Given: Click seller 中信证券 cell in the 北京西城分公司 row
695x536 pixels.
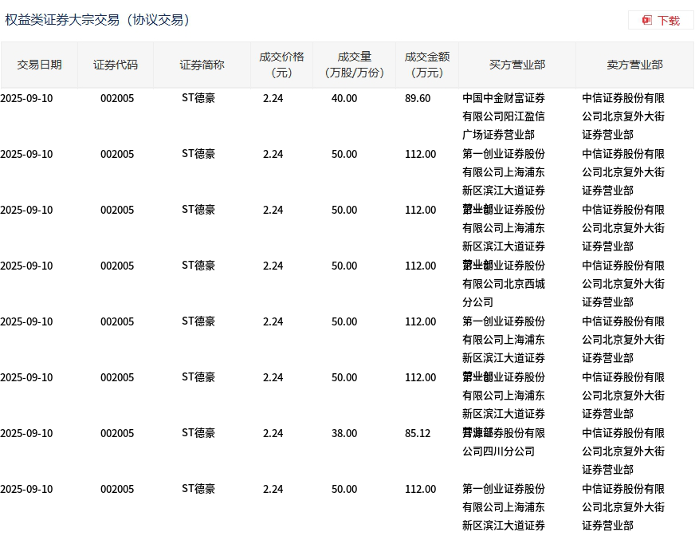Looking at the screenshot, I should coord(623,284).
